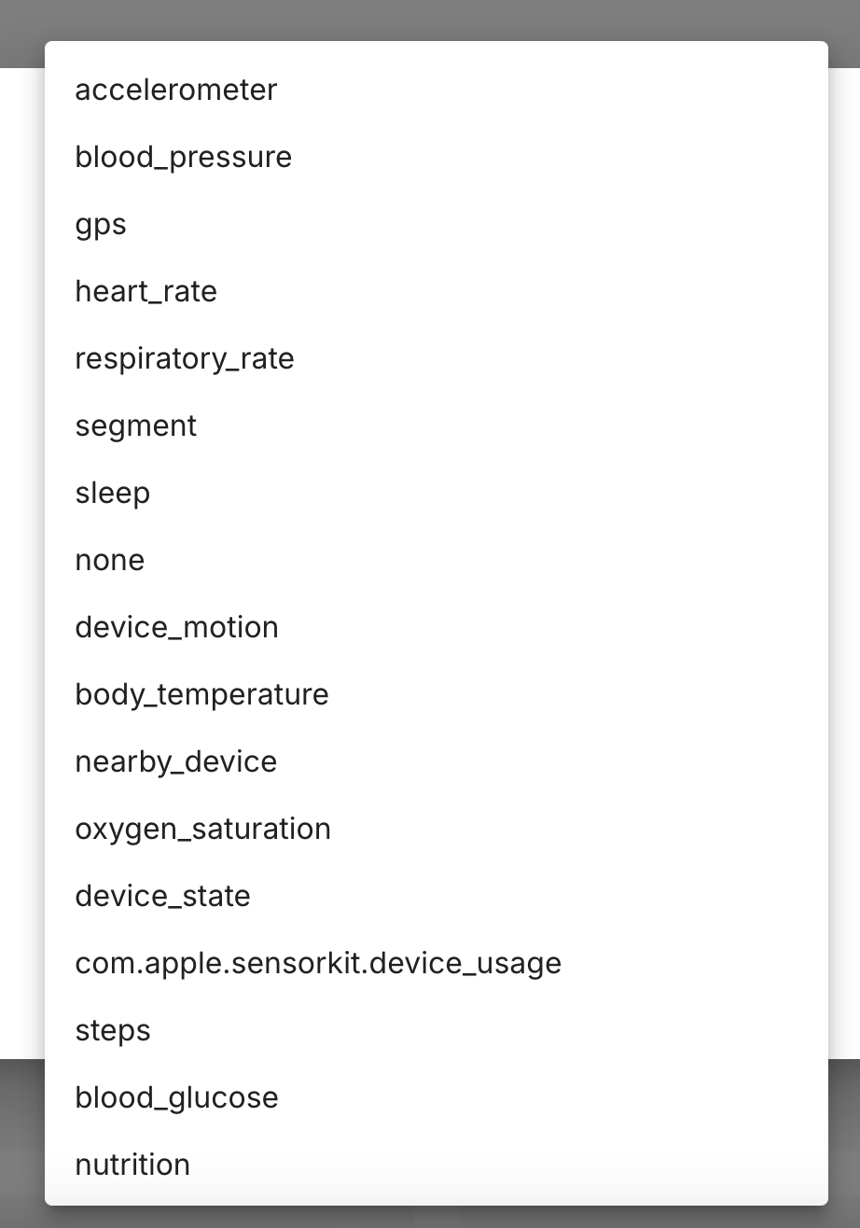Pick the respiratory_rate entry

(x=184, y=358)
